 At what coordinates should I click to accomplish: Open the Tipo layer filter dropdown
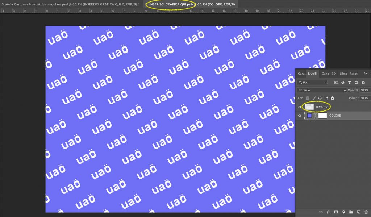click(x=312, y=83)
